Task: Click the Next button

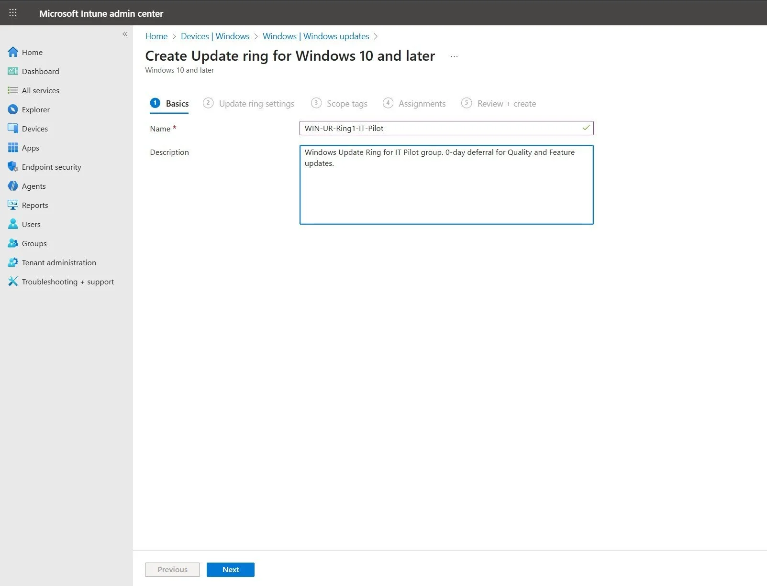Action: 231,570
